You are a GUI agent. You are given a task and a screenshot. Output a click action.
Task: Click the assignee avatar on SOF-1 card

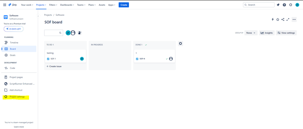click(x=82, y=59)
